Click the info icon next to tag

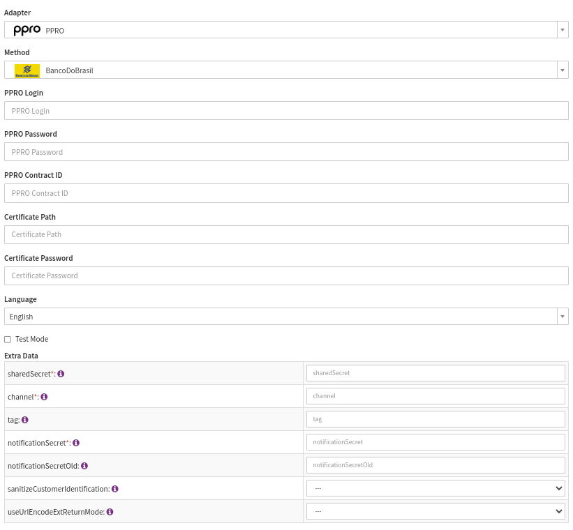(x=25, y=420)
